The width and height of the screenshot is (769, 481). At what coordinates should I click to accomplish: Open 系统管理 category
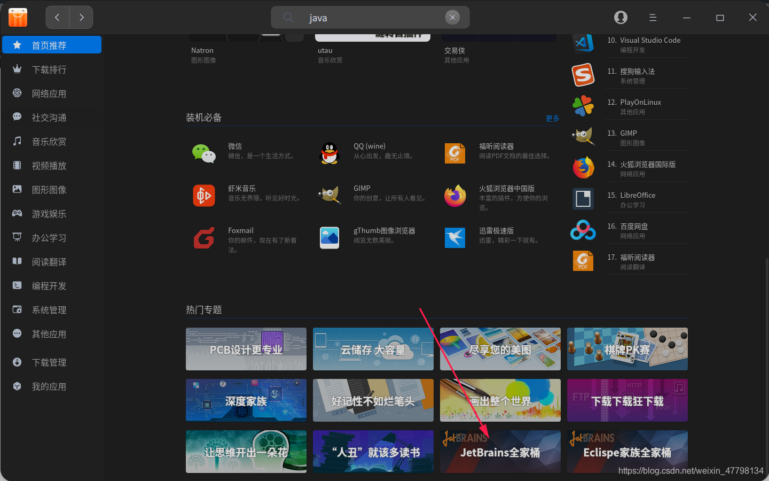[52, 310]
